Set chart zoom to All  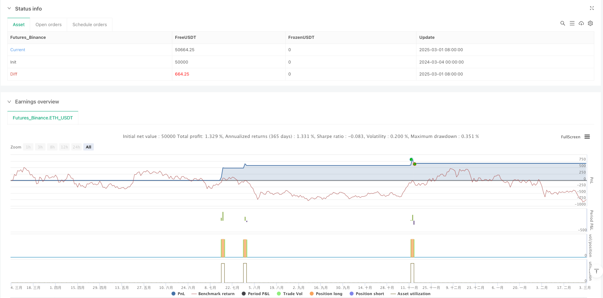click(89, 147)
